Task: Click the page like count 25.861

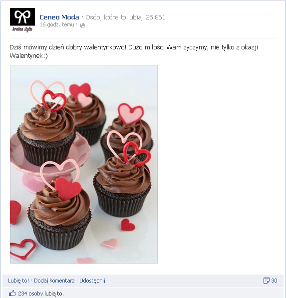Action: [x=156, y=17]
